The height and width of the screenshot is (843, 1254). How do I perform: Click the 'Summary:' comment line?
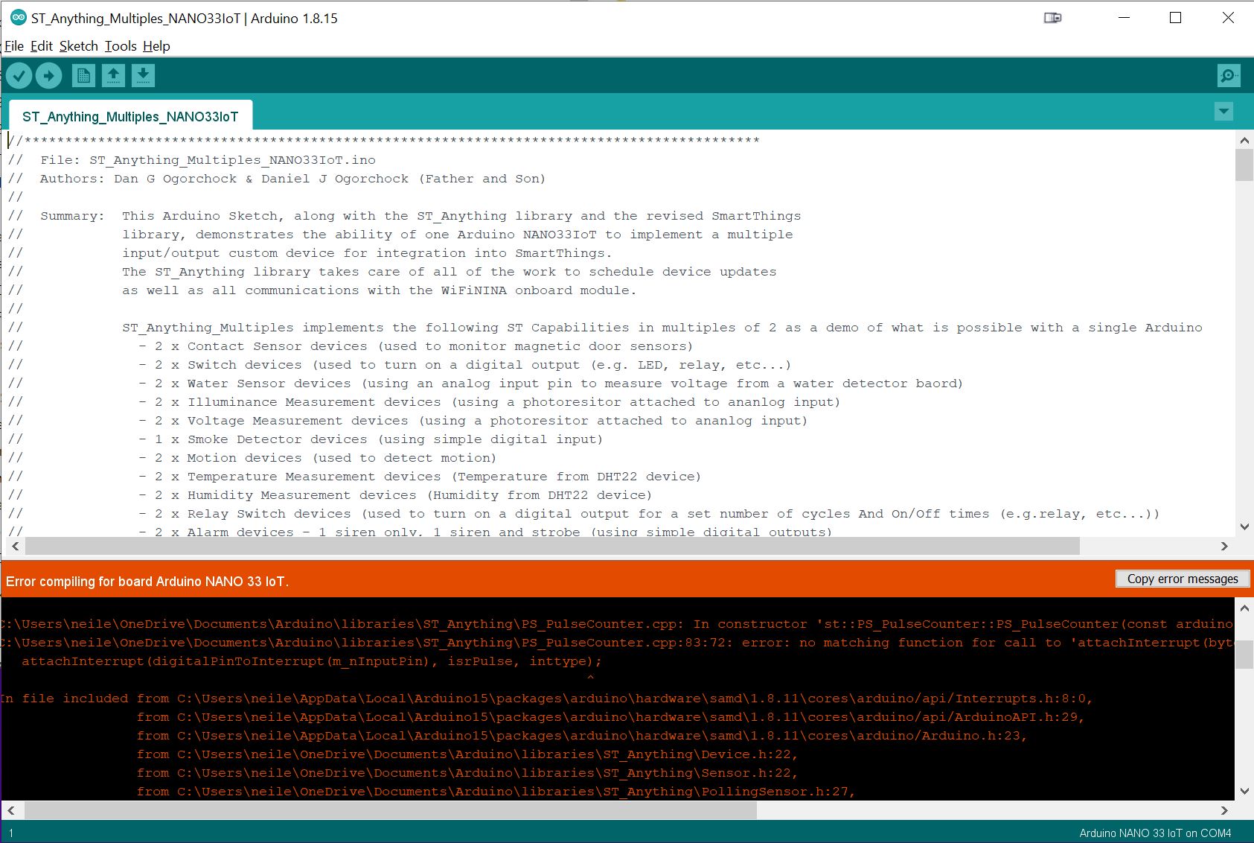405,216
